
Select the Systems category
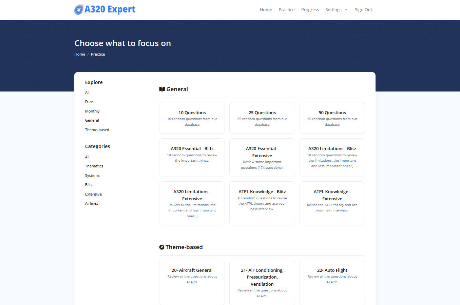point(92,175)
